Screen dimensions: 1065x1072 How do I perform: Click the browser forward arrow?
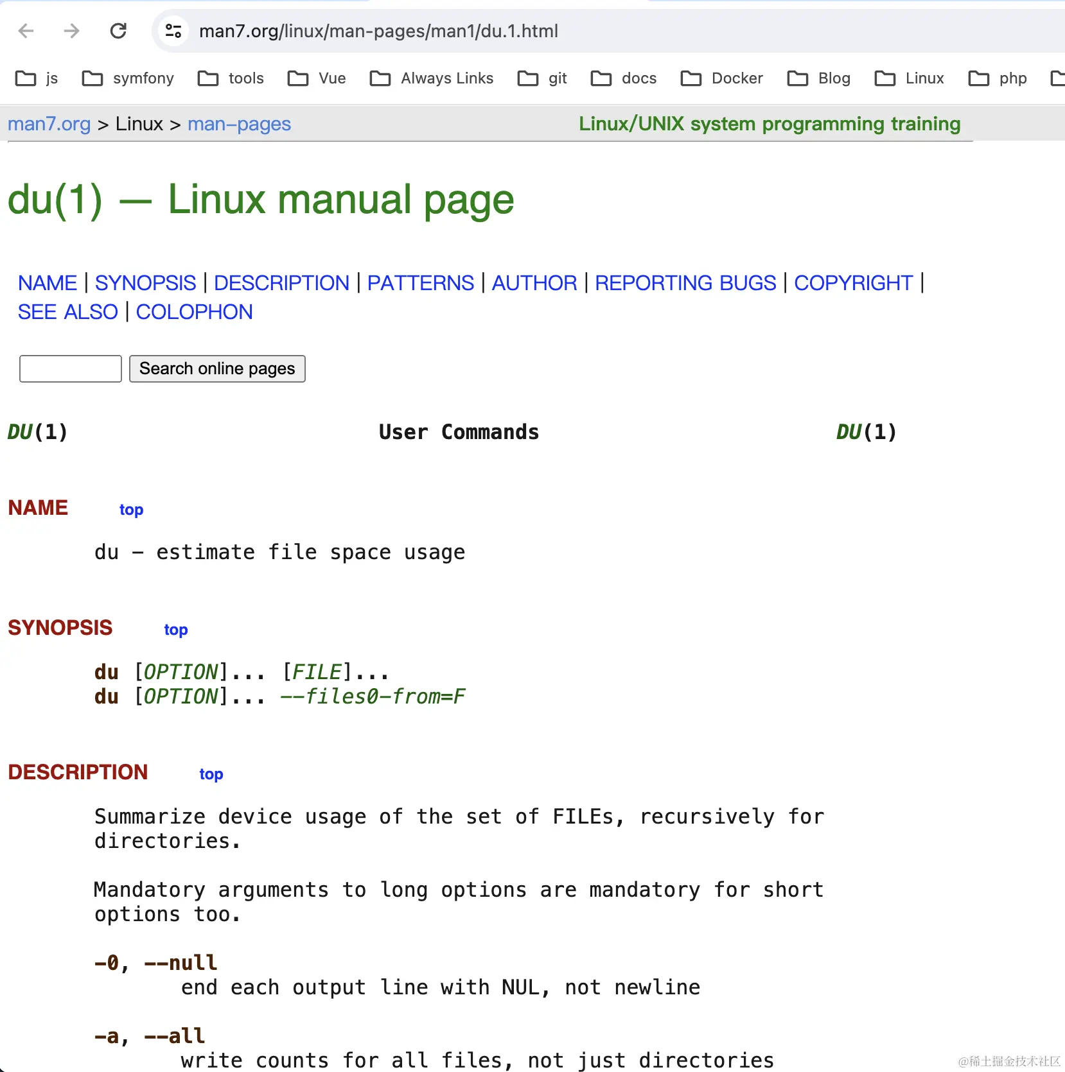point(72,31)
